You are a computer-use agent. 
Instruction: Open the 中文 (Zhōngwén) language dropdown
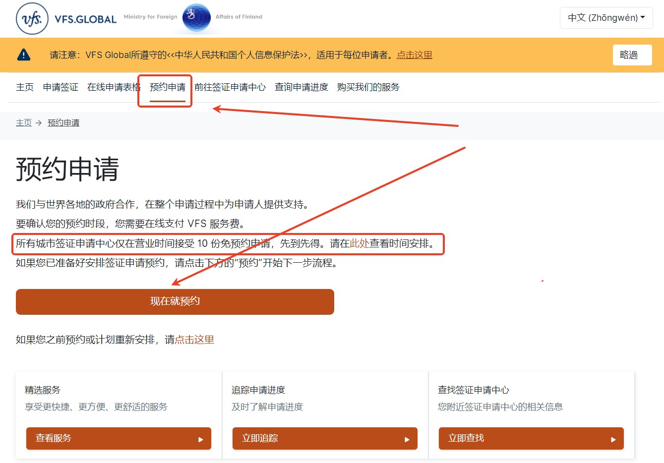[606, 18]
